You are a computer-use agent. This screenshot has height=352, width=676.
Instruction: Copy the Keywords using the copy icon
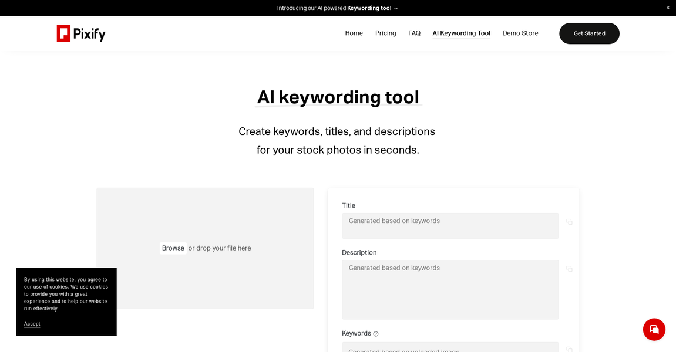coord(569,350)
